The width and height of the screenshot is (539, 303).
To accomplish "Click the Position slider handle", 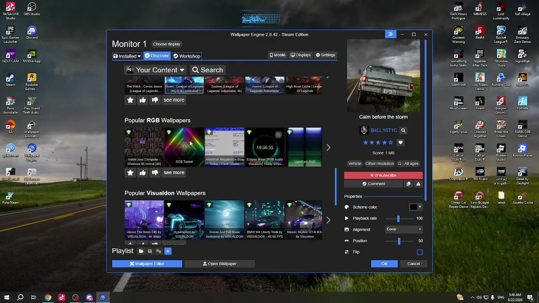I will click(x=399, y=241).
